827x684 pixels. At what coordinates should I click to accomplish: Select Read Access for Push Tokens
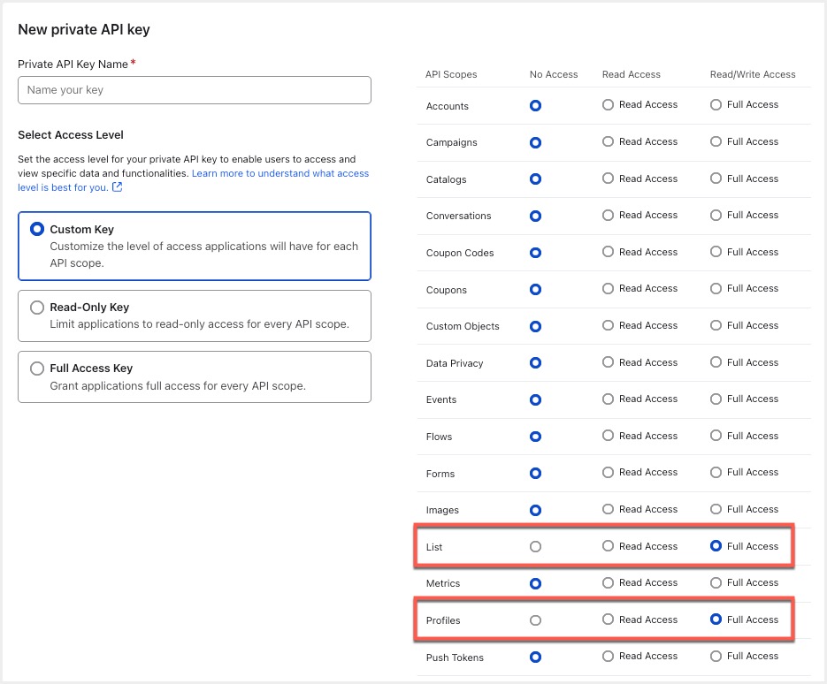click(608, 657)
